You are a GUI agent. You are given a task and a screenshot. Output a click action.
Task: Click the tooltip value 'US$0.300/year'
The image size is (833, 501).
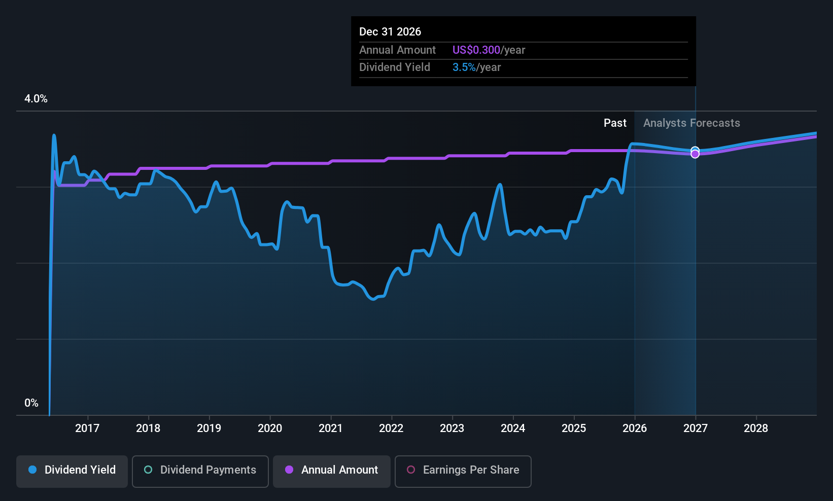coord(489,50)
